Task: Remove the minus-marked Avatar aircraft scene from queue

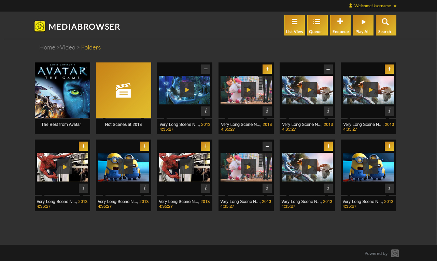Action: 328,69
